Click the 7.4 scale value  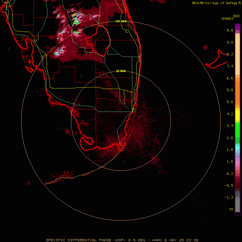click(x=230, y=66)
